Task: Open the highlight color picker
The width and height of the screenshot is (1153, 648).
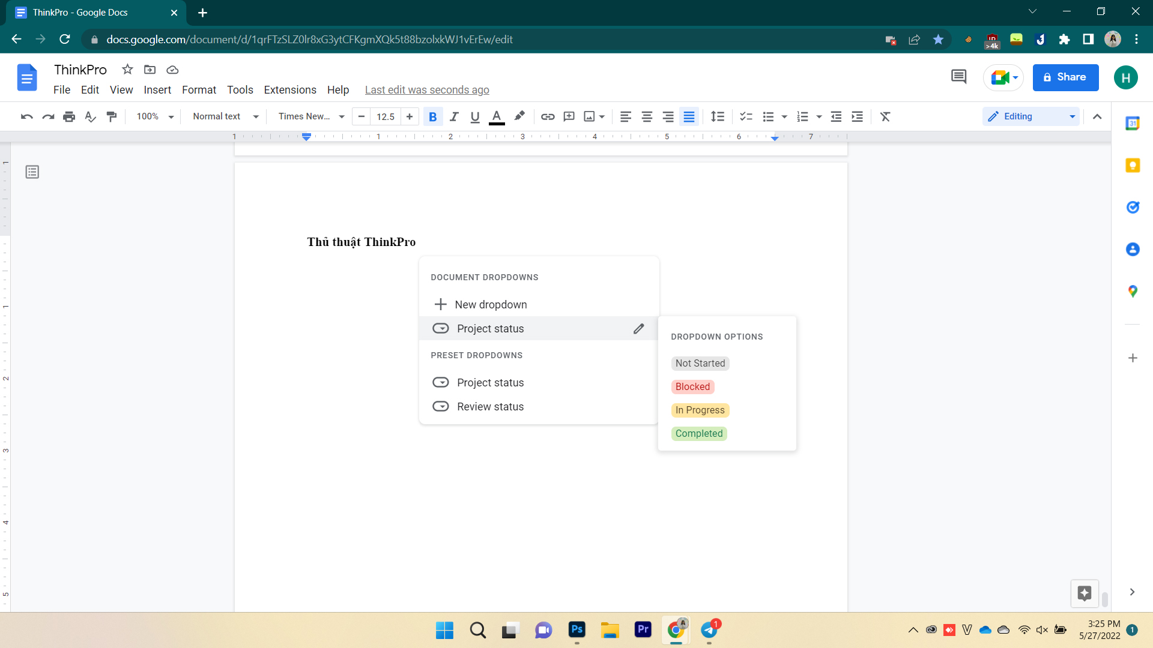Action: 519,116
